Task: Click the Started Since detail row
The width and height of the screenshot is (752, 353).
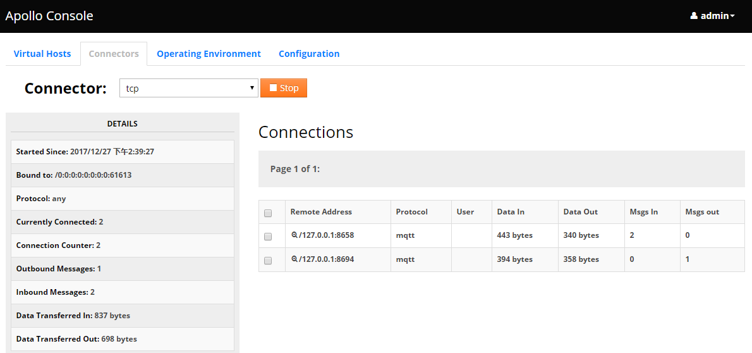Action: pyautogui.click(x=123, y=152)
